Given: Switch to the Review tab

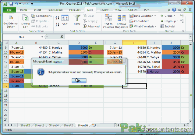Looking at the screenshot, I should point(104,10).
